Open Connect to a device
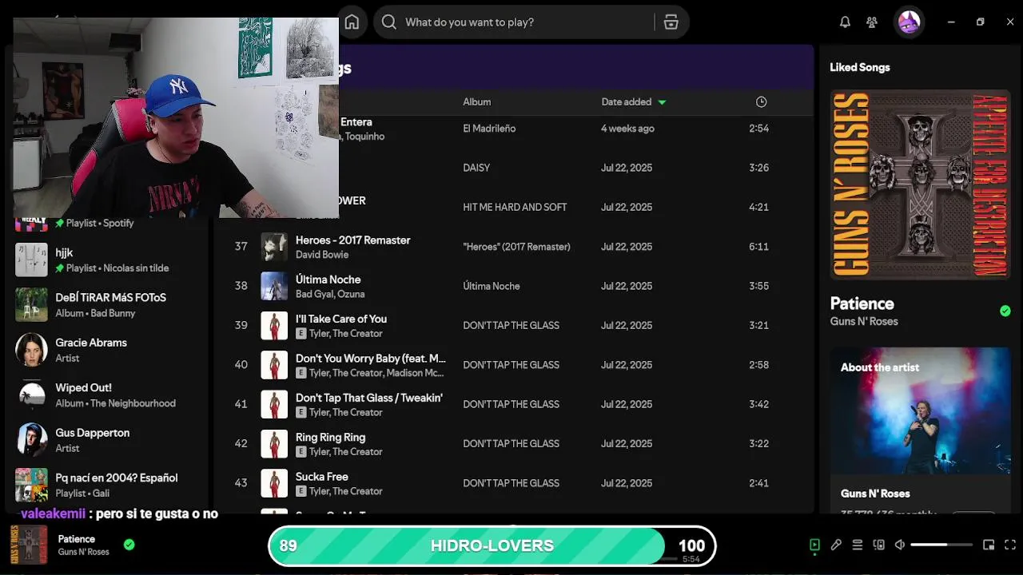Image resolution: width=1023 pixels, height=575 pixels. click(x=879, y=545)
